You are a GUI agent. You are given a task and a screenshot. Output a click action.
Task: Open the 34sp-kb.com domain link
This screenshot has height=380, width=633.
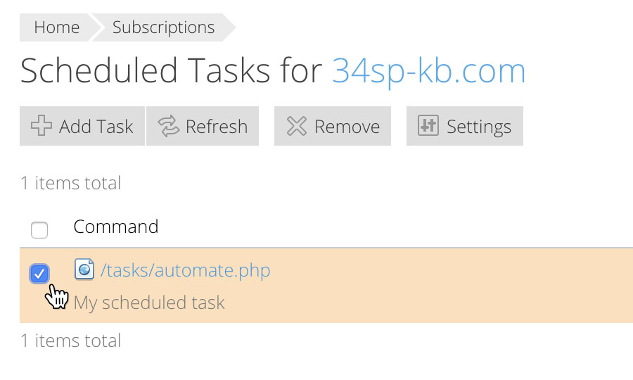429,71
